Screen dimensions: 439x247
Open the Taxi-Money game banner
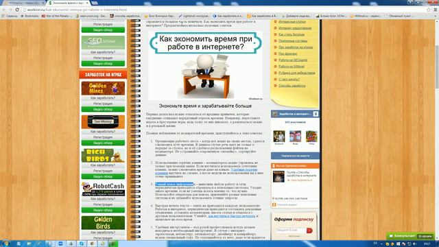[103, 122]
